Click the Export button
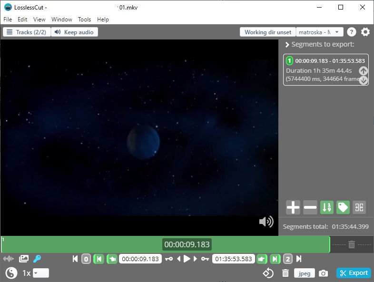The image size is (374, 282). 354,273
